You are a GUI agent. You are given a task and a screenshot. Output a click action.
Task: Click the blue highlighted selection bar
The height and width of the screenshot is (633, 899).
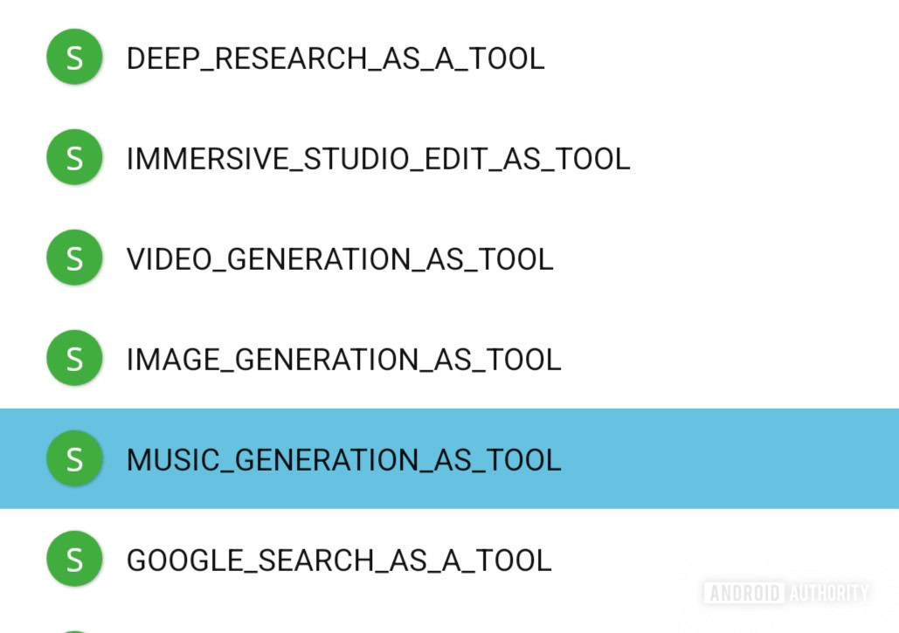(x=699, y=458)
